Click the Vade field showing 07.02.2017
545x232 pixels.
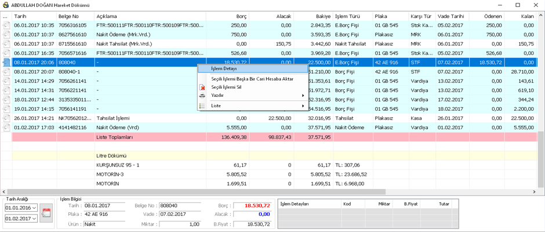(180, 214)
